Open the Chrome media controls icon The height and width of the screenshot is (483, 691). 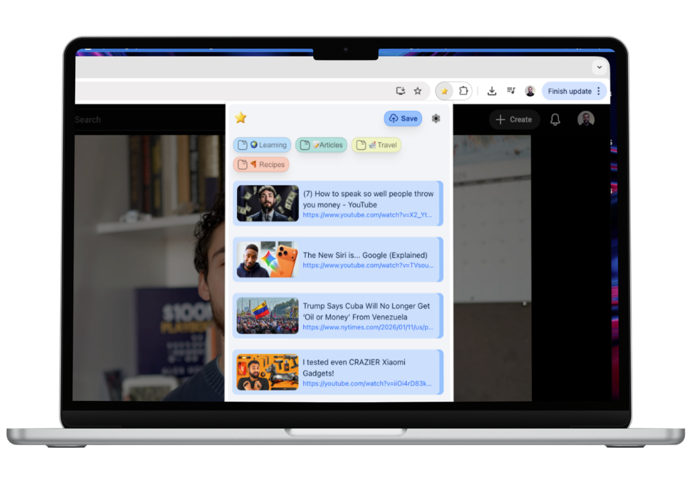[511, 90]
